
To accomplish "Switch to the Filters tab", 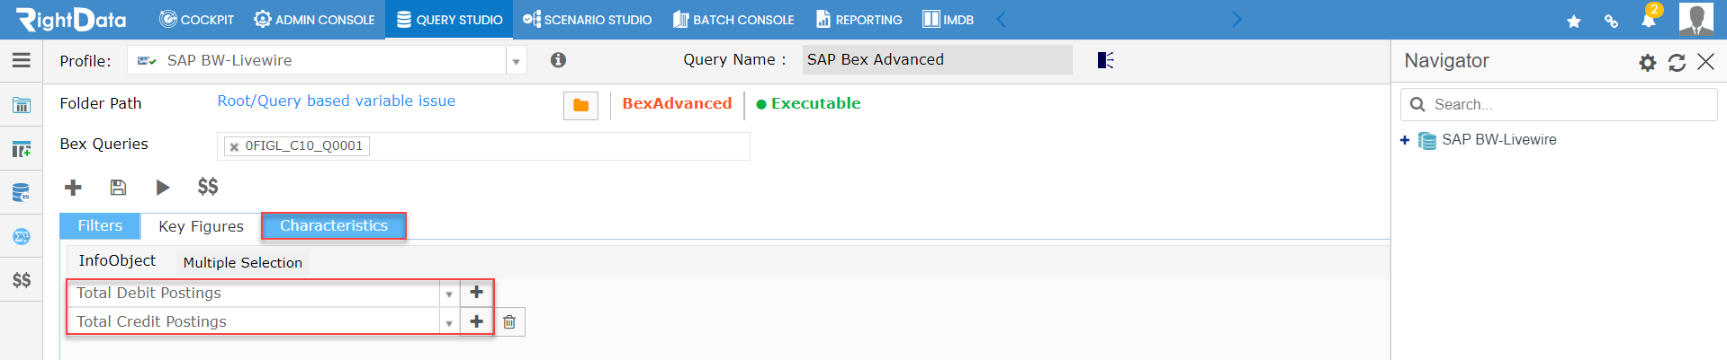I will pos(100,225).
